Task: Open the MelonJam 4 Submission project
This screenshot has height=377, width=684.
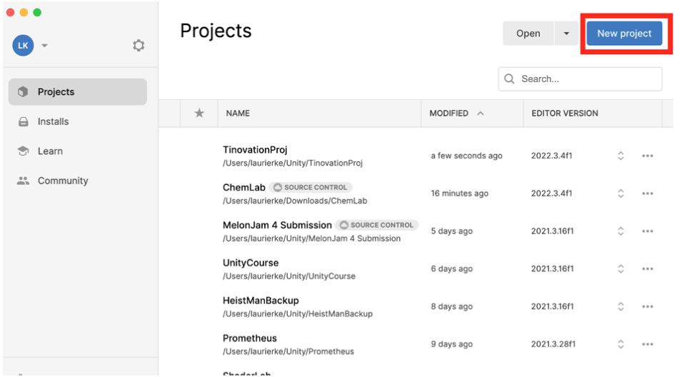Action: click(x=277, y=225)
